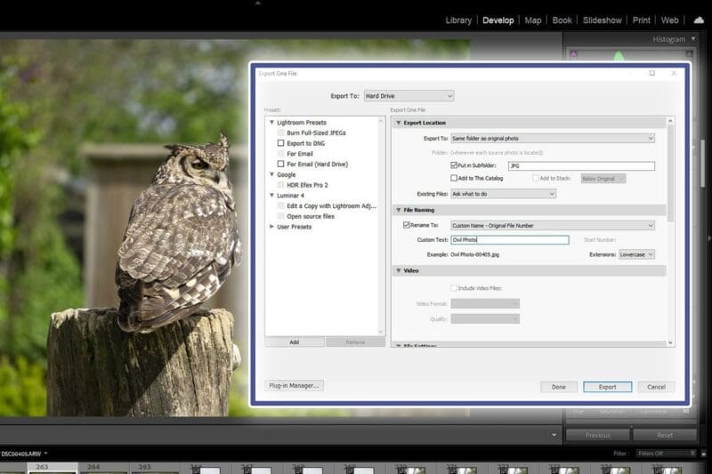Collapse the Video section
This screenshot has height=474, width=712.
398,270
